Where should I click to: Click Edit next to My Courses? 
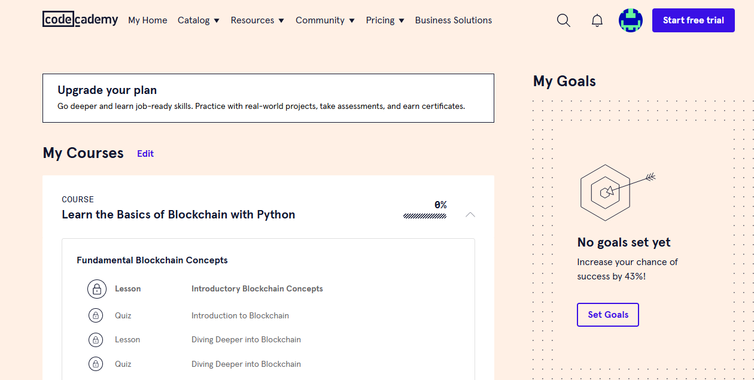[145, 154]
